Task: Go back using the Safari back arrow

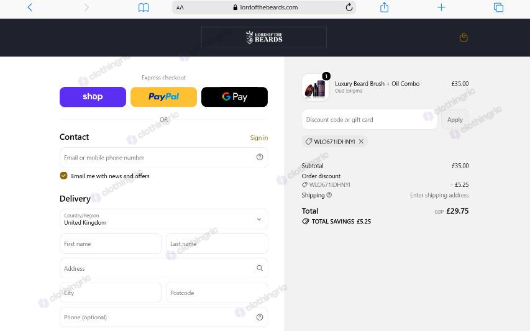Action: point(30,7)
